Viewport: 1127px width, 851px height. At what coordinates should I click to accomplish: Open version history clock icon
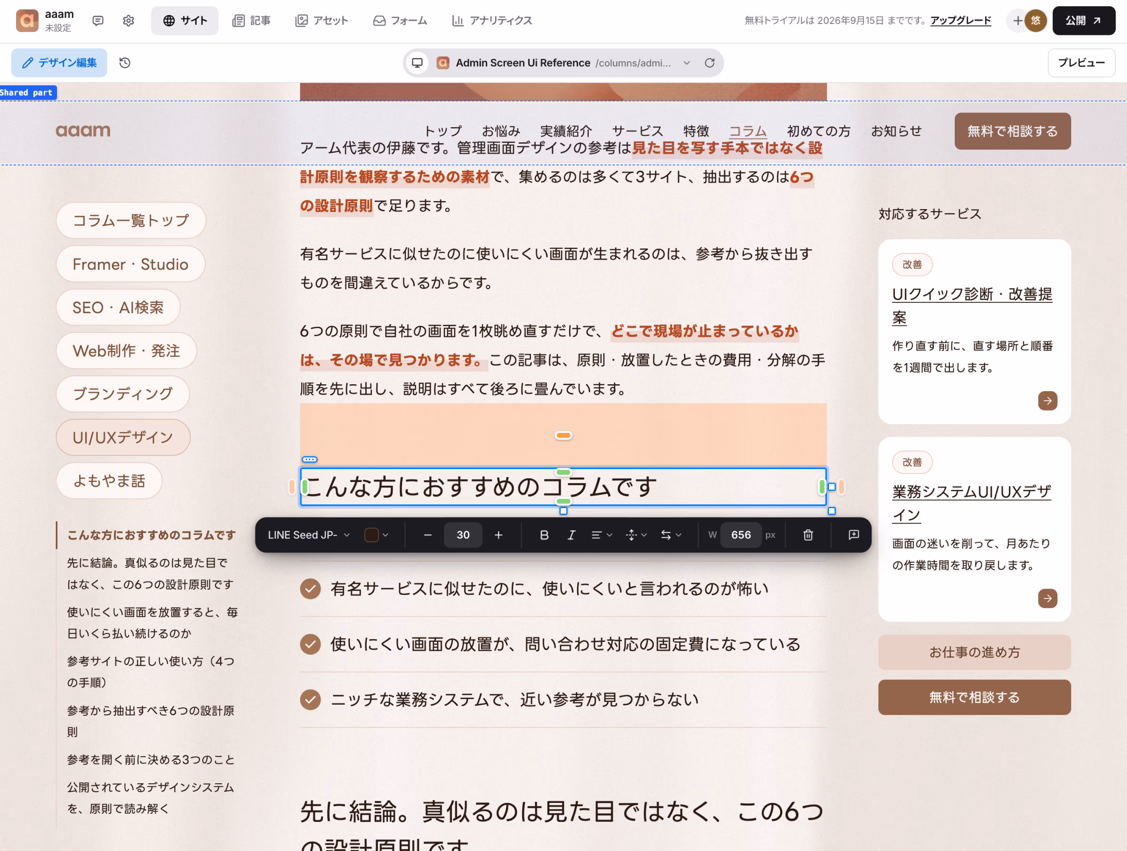[x=125, y=63]
